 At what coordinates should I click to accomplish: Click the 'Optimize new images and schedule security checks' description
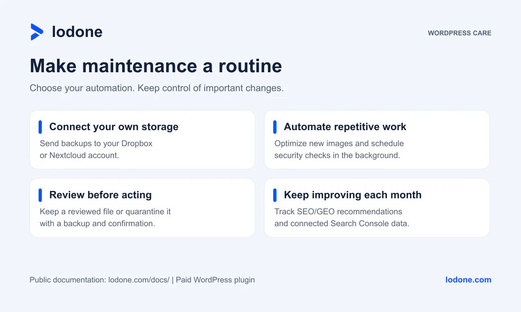(339, 149)
